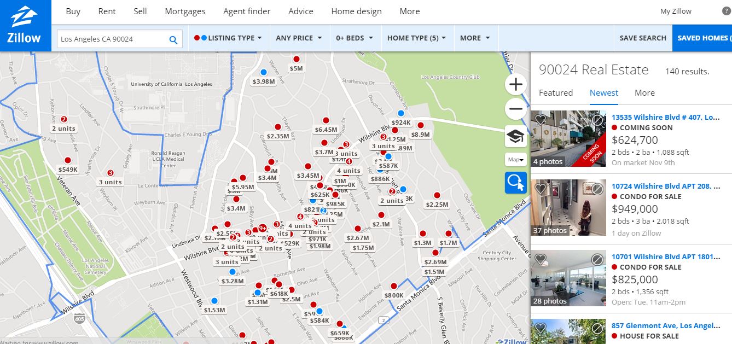732x344 pixels.
Task: Click the search magnifier in the location box
Action: tap(173, 39)
